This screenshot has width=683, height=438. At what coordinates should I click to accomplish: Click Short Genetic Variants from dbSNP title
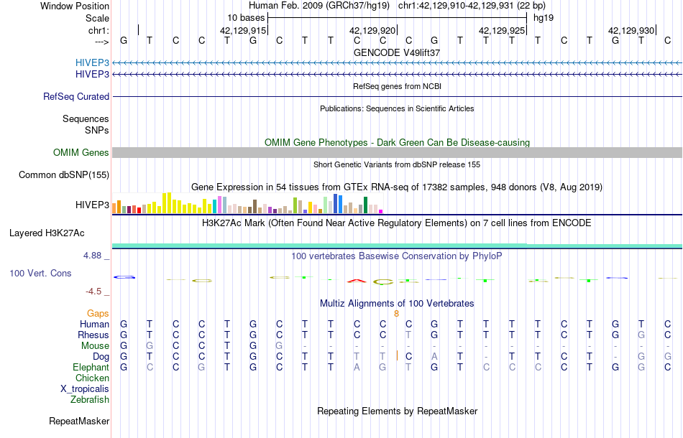(x=397, y=164)
